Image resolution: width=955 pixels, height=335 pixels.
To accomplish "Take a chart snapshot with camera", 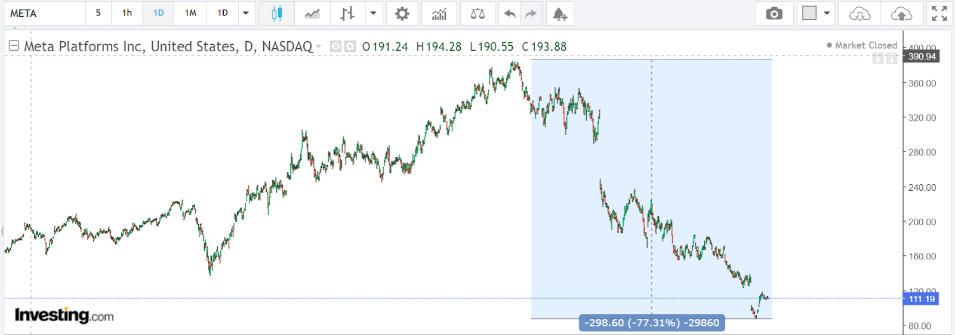I will (774, 13).
